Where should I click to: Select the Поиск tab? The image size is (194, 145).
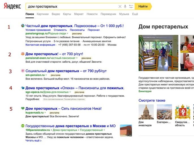tap(30, 14)
